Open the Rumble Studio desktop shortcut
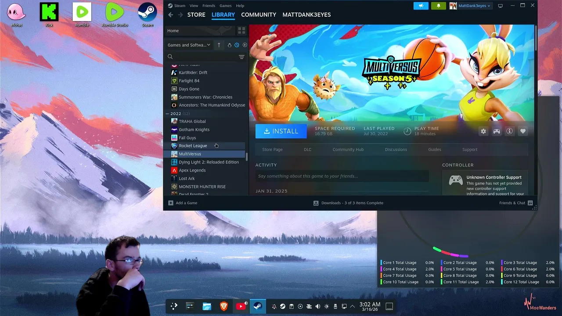 115,15
